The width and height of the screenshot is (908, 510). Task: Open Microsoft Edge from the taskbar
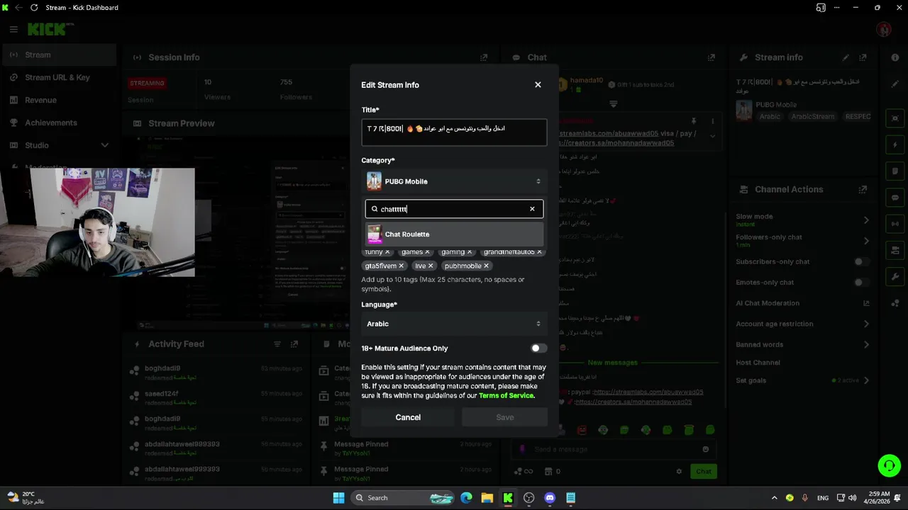466,498
